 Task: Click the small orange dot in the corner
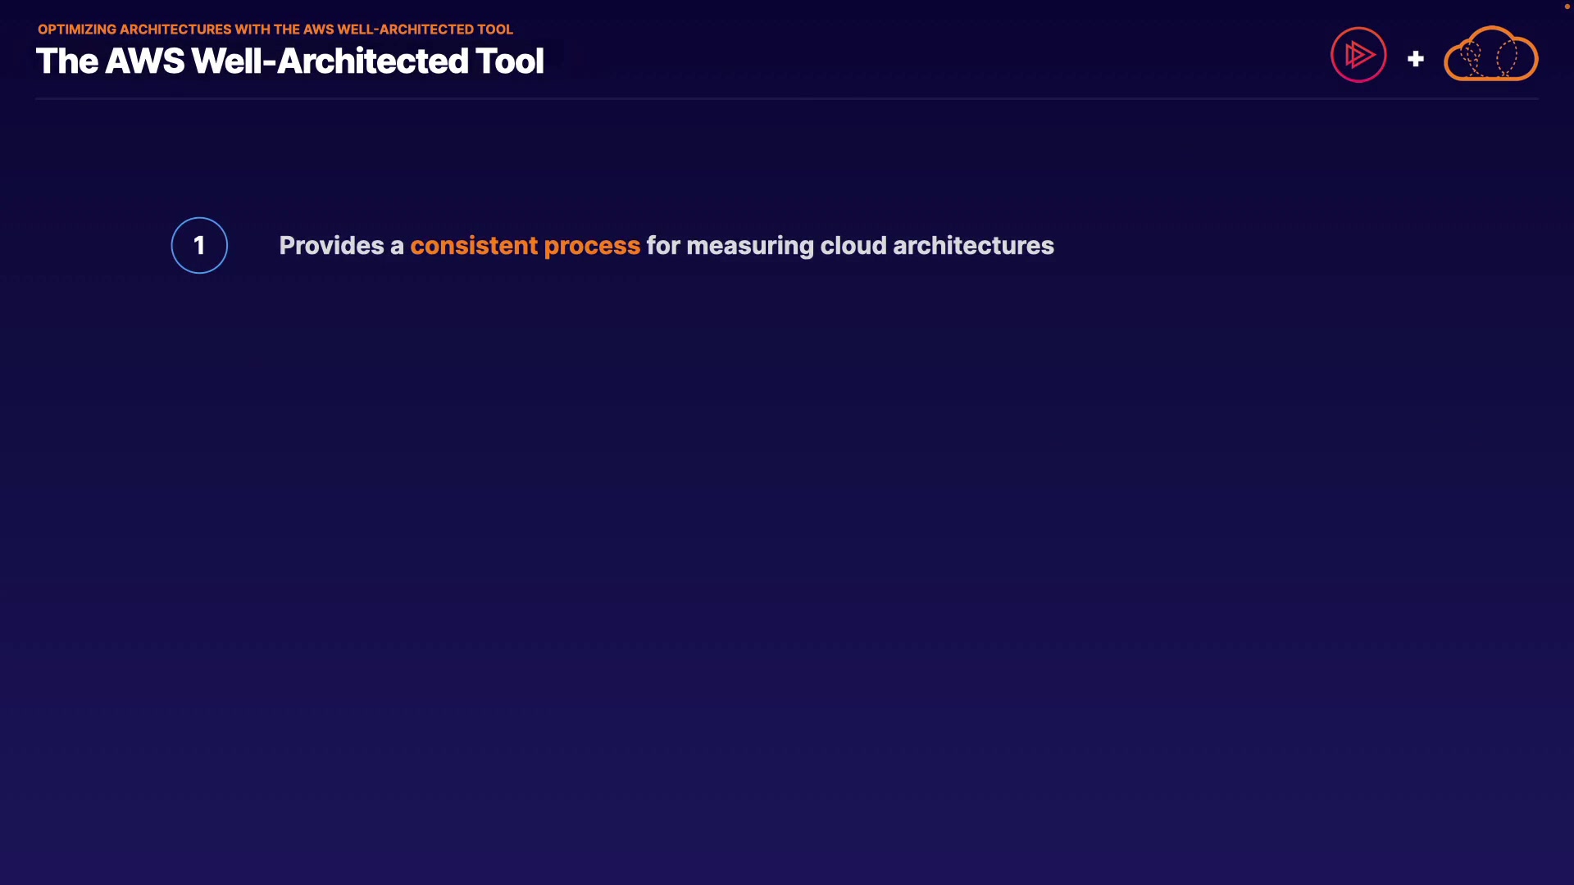point(1567,7)
